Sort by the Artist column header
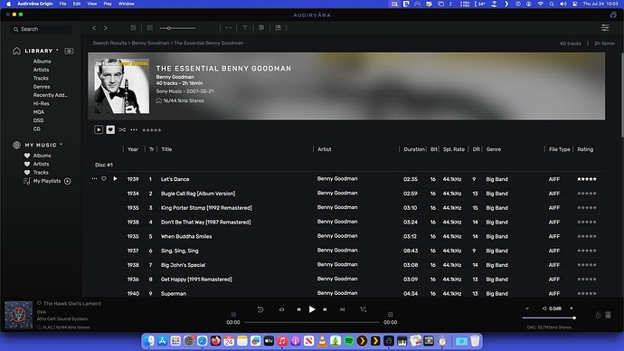Screen dimensions: 624x351 pos(325,149)
